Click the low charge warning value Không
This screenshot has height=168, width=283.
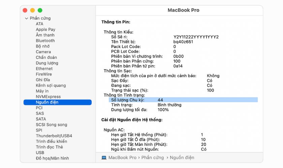pyautogui.click(x=213, y=76)
